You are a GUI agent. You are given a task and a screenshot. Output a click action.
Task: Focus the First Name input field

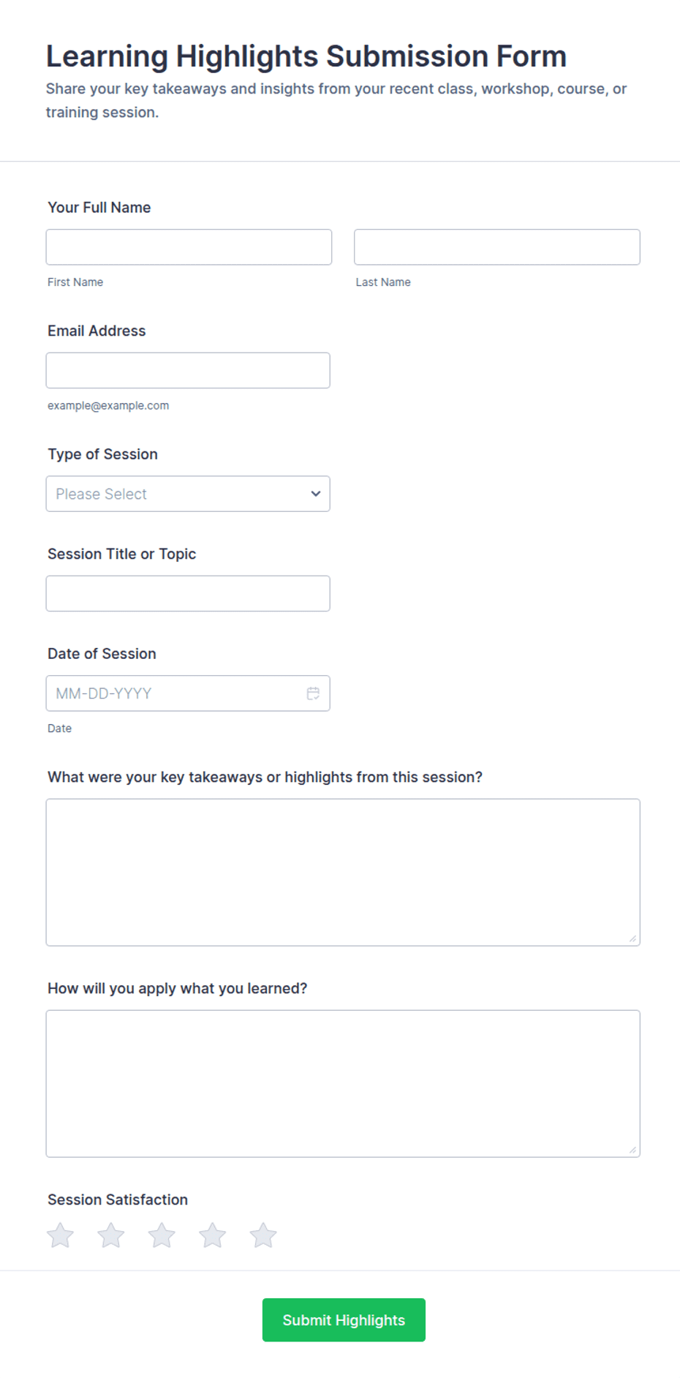189,247
